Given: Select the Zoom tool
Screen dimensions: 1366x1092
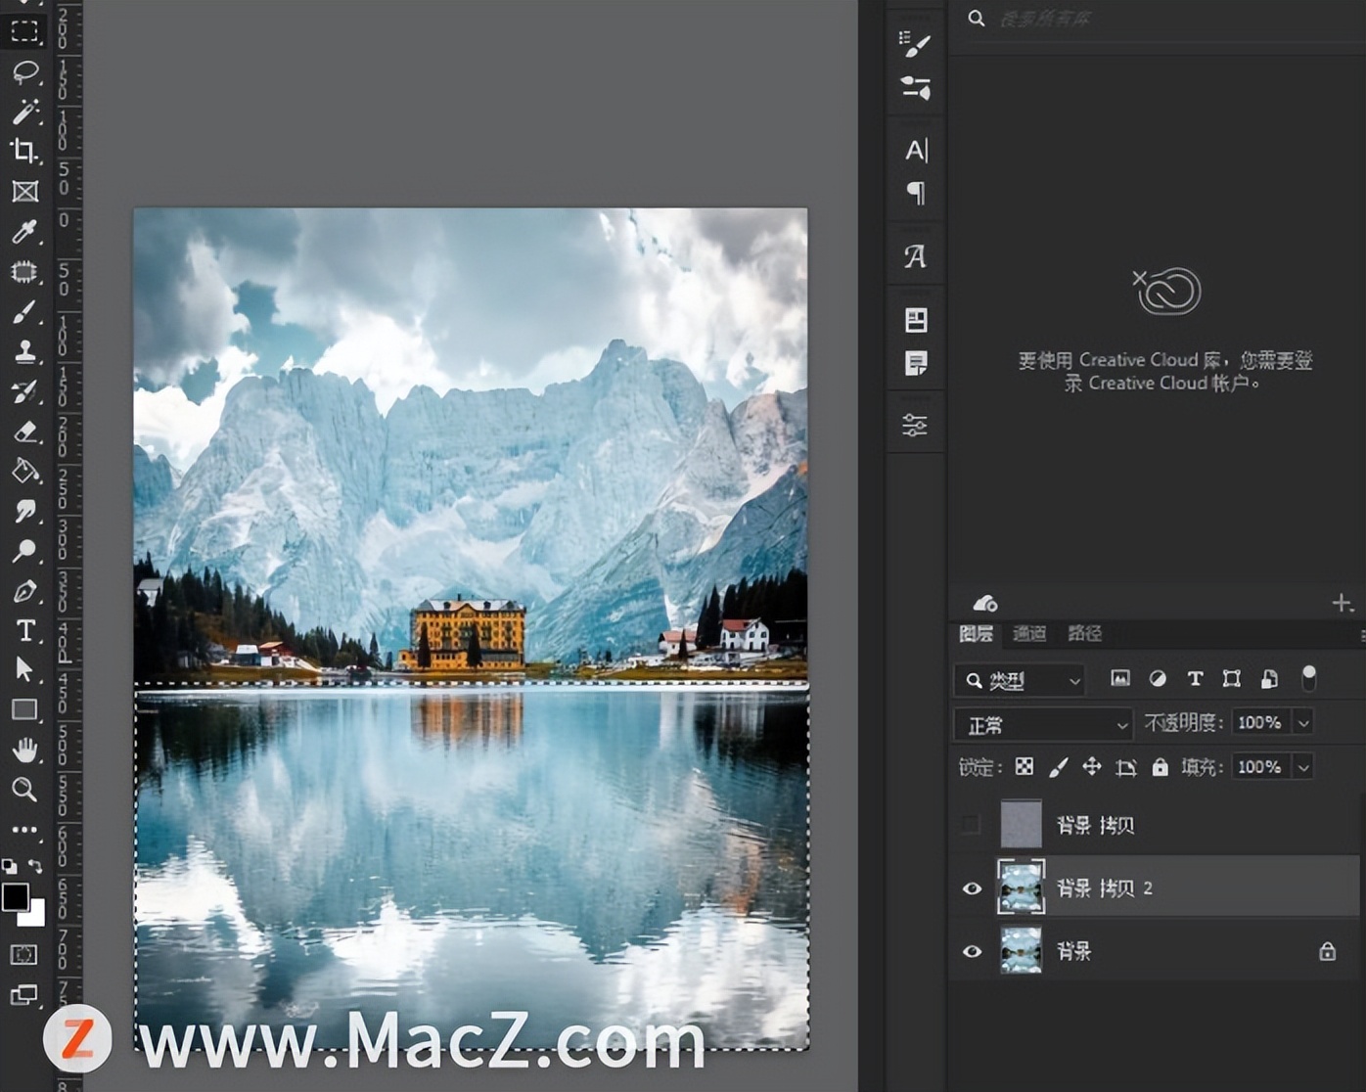Looking at the screenshot, I should [24, 790].
